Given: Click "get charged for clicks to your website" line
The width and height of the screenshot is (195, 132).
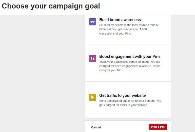Looking at the screenshot, I should click(124, 105).
